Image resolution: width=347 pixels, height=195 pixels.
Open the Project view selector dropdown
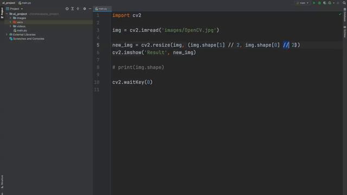(x=15, y=9)
